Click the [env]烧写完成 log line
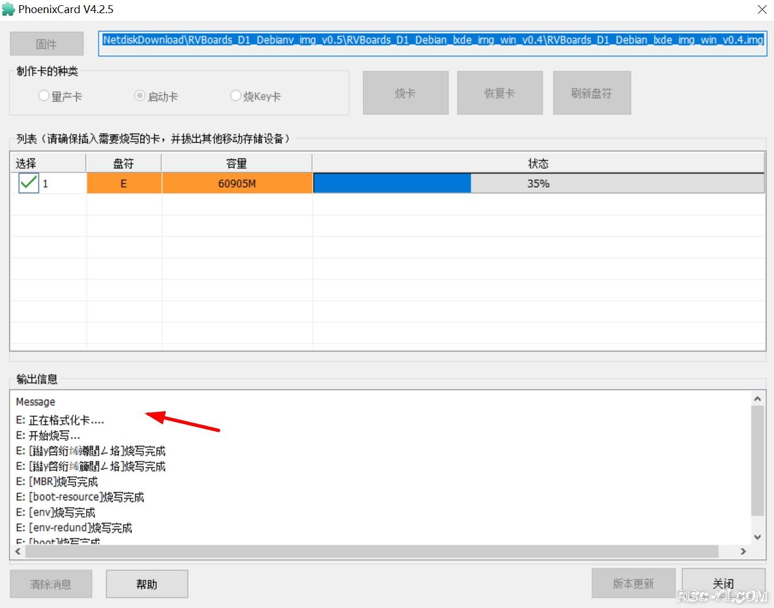 coord(55,513)
